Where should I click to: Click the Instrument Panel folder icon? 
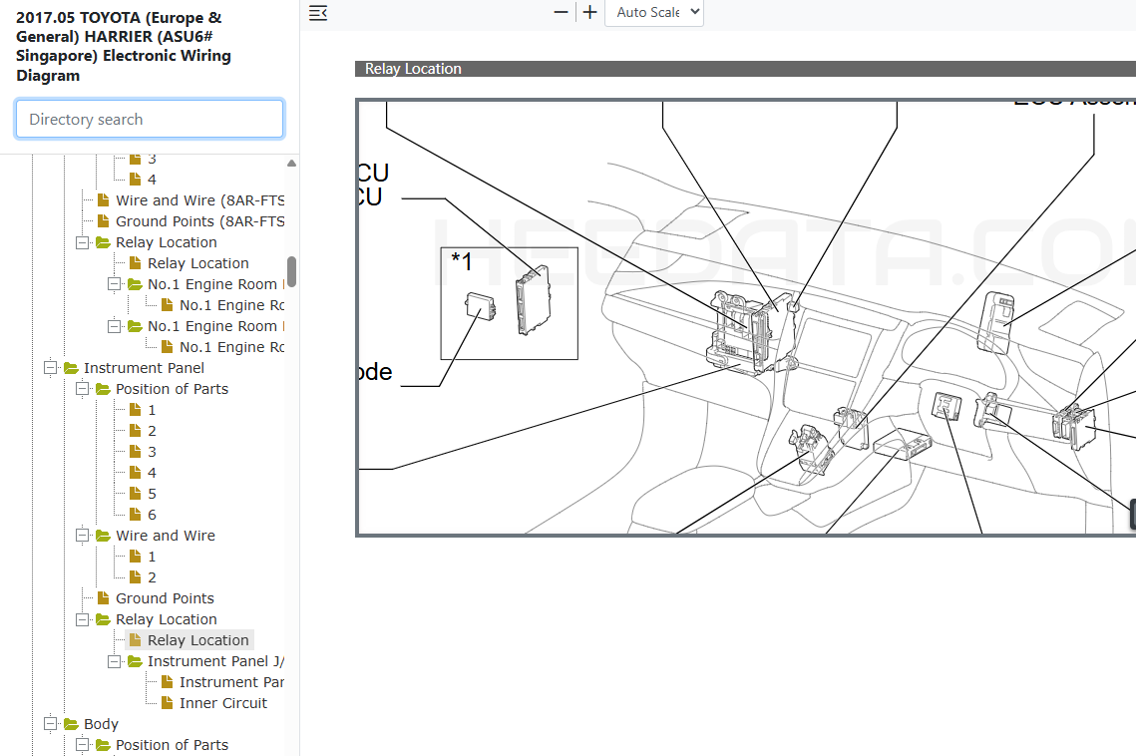pyautogui.click(x=71, y=367)
